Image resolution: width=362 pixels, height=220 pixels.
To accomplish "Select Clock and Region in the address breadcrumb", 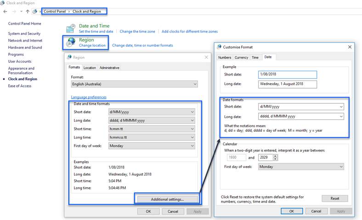I will tap(86, 11).
